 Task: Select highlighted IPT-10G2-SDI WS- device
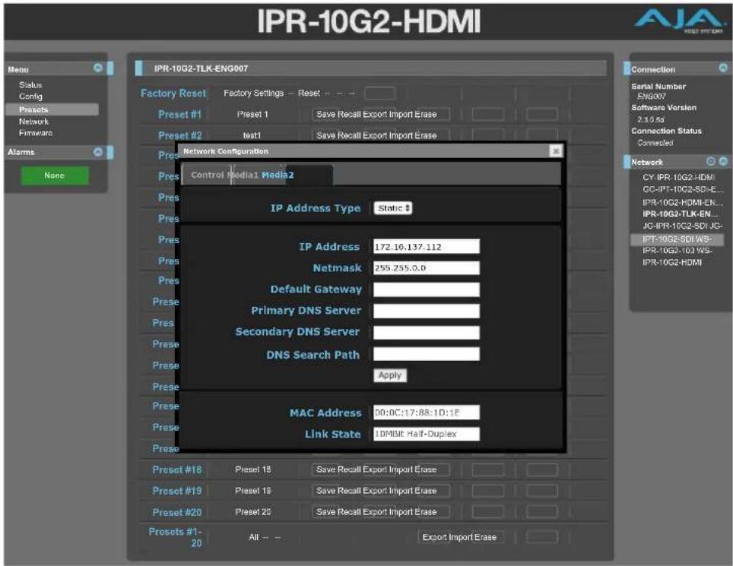(x=677, y=239)
